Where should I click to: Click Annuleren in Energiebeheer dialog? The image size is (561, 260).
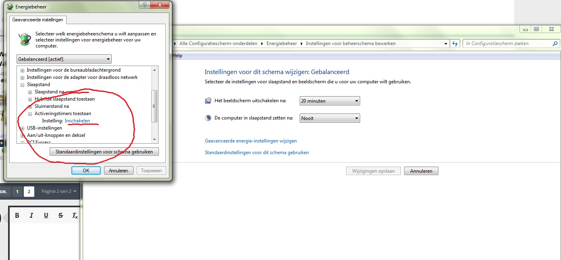pyautogui.click(x=119, y=171)
